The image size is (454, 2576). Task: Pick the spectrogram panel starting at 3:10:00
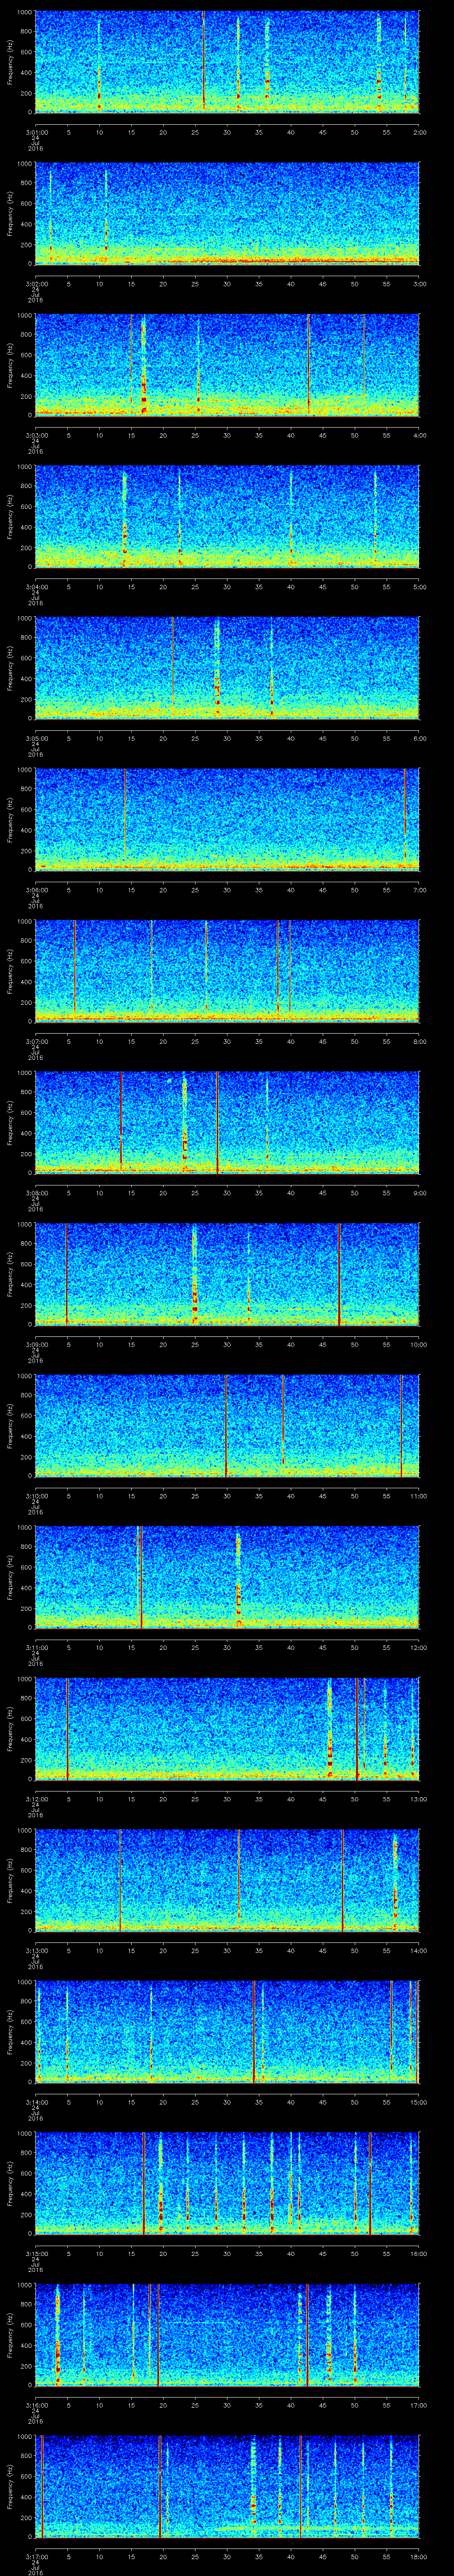point(227,1425)
